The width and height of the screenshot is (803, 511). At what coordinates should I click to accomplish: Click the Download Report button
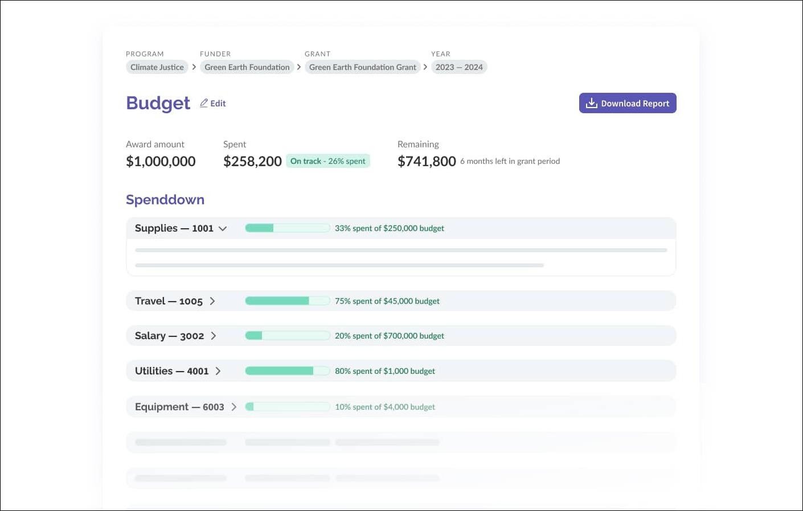tap(628, 103)
